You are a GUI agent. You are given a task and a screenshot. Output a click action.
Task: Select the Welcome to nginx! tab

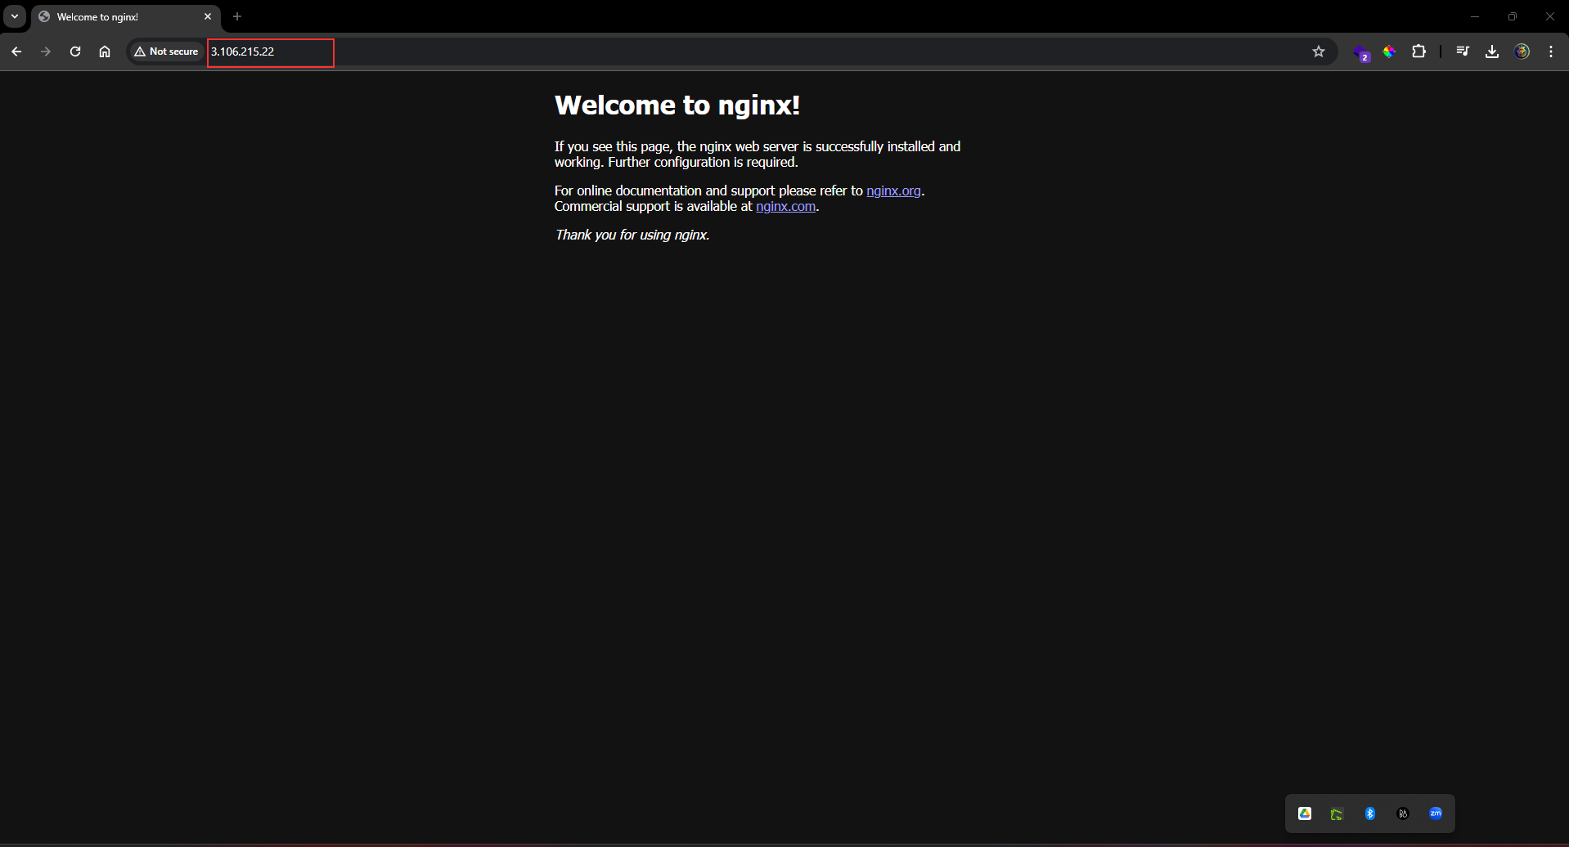pos(125,16)
